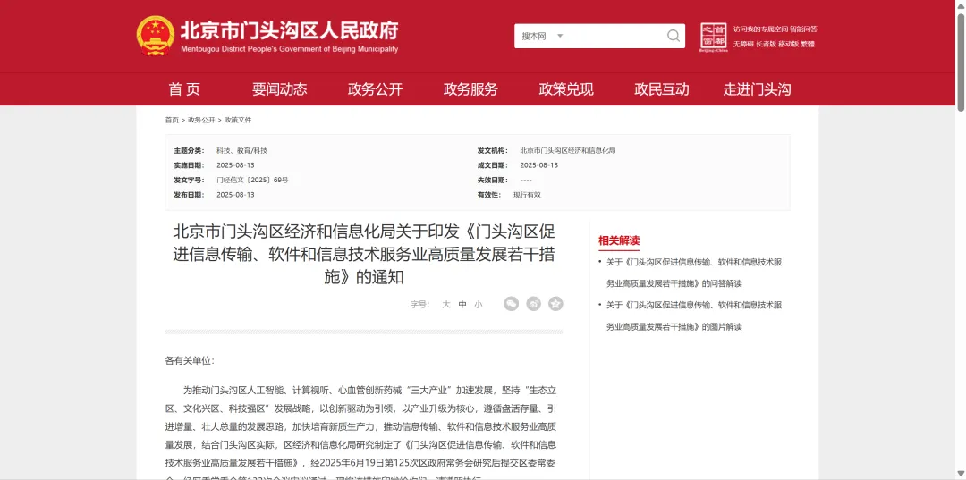Share article via WeChat icon

tap(512, 303)
